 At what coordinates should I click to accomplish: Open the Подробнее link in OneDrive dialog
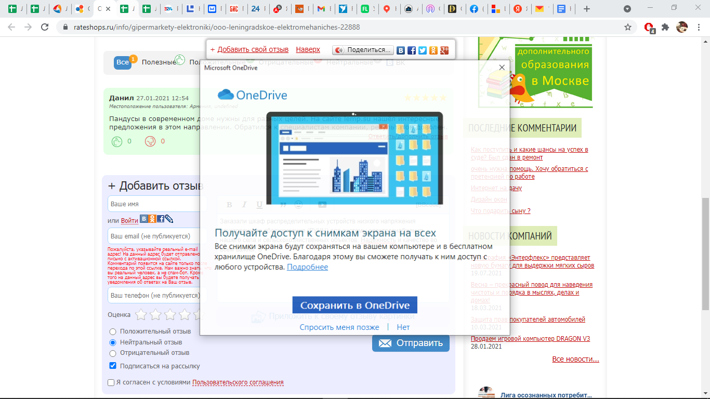click(307, 267)
